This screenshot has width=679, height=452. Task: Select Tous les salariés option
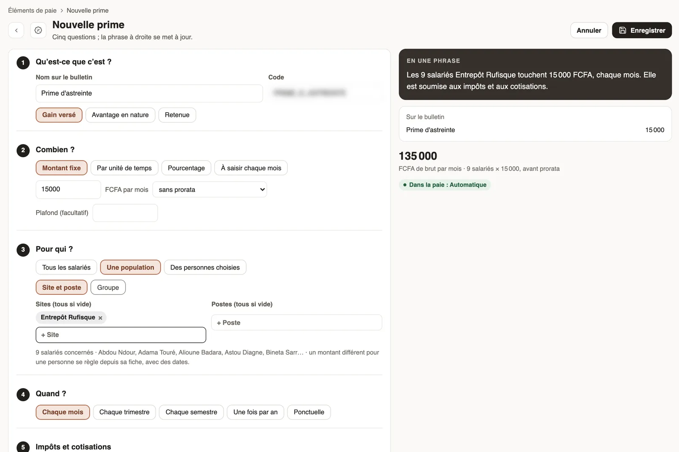tap(66, 267)
